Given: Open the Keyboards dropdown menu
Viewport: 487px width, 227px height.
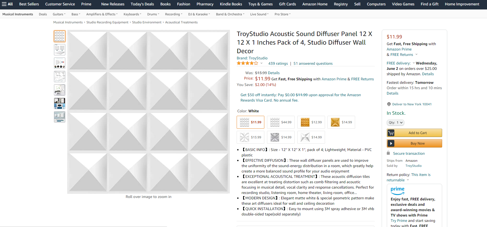Looking at the screenshot, I should [132, 14].
